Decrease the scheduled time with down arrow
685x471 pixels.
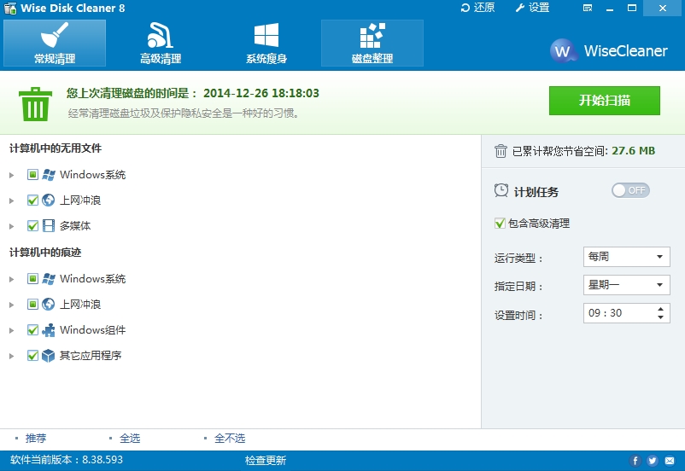660,317
